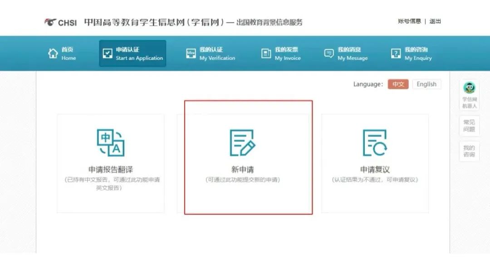The width and height of the screenshot is (490, 262).
Task: Click the My Verification icon
Action: (x=191, y=53)
